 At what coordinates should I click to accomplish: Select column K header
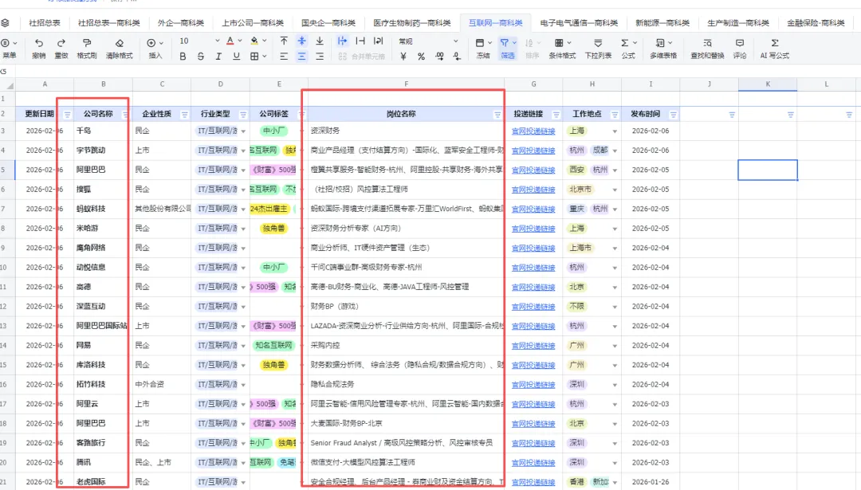pyautogui.click(x=768, y=84)
